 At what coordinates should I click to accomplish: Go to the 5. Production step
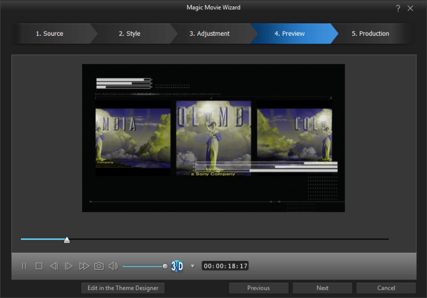[370, 34]
